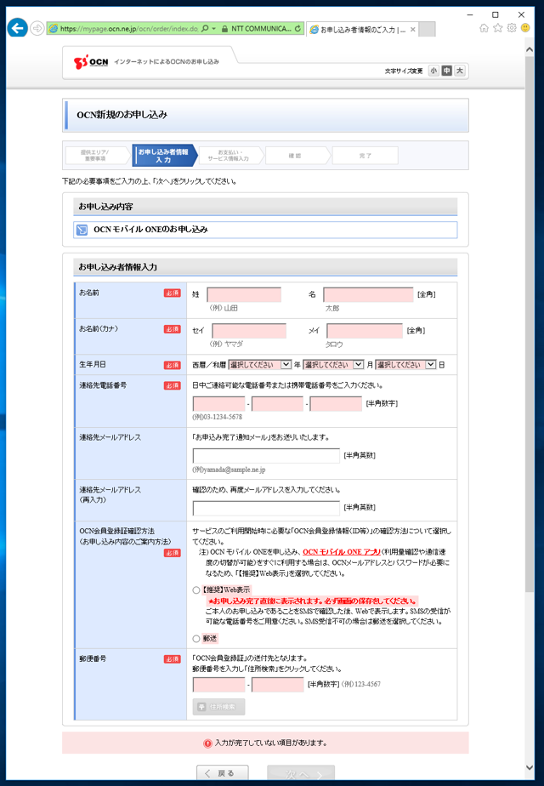Click scrollbar up arrow
This screenshot has height=786, width=544.
click(x=530, y=49)
